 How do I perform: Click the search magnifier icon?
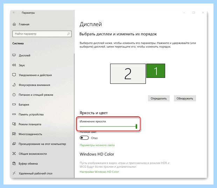pyautogui.click(x=68, y=34)
